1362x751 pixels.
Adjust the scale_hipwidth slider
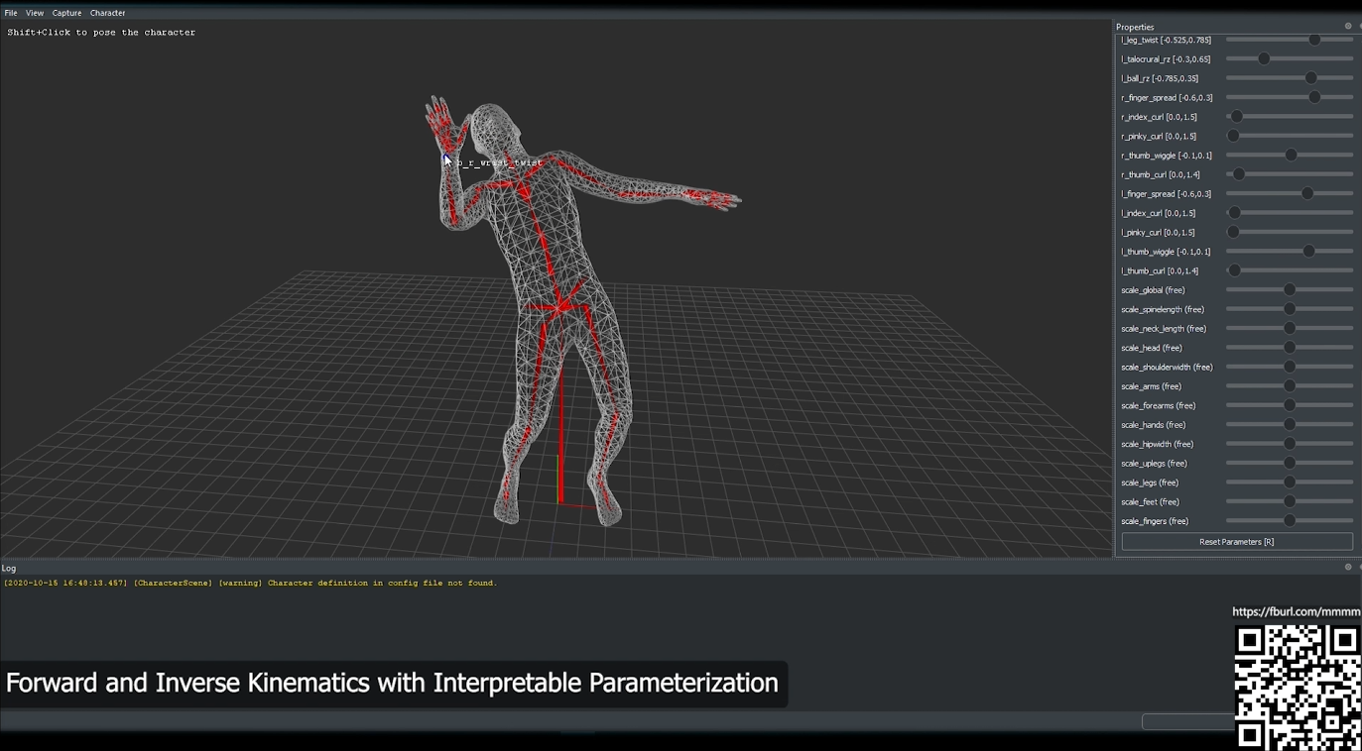point(1289,443)
